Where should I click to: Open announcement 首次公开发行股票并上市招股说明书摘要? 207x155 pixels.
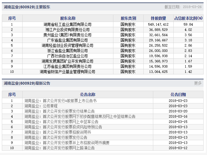tap(67, 143)
